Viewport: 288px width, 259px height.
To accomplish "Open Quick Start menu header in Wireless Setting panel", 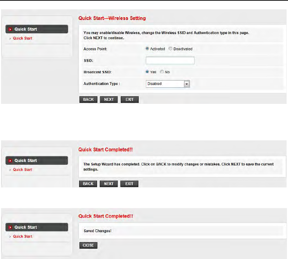I will 37,29.
